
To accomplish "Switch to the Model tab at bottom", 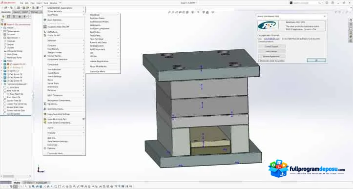I will point(17,183).
